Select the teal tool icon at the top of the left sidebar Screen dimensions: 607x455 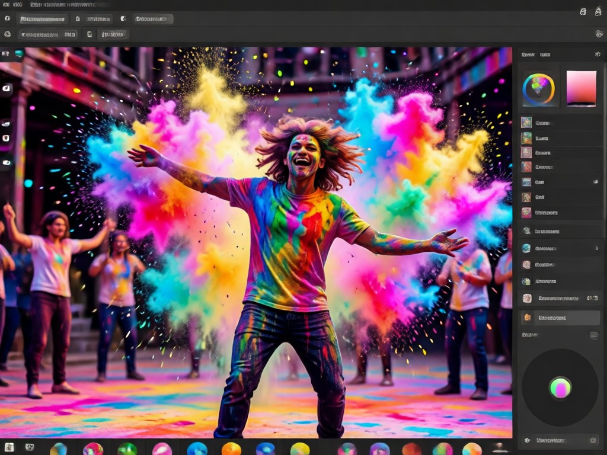[18, 54]
